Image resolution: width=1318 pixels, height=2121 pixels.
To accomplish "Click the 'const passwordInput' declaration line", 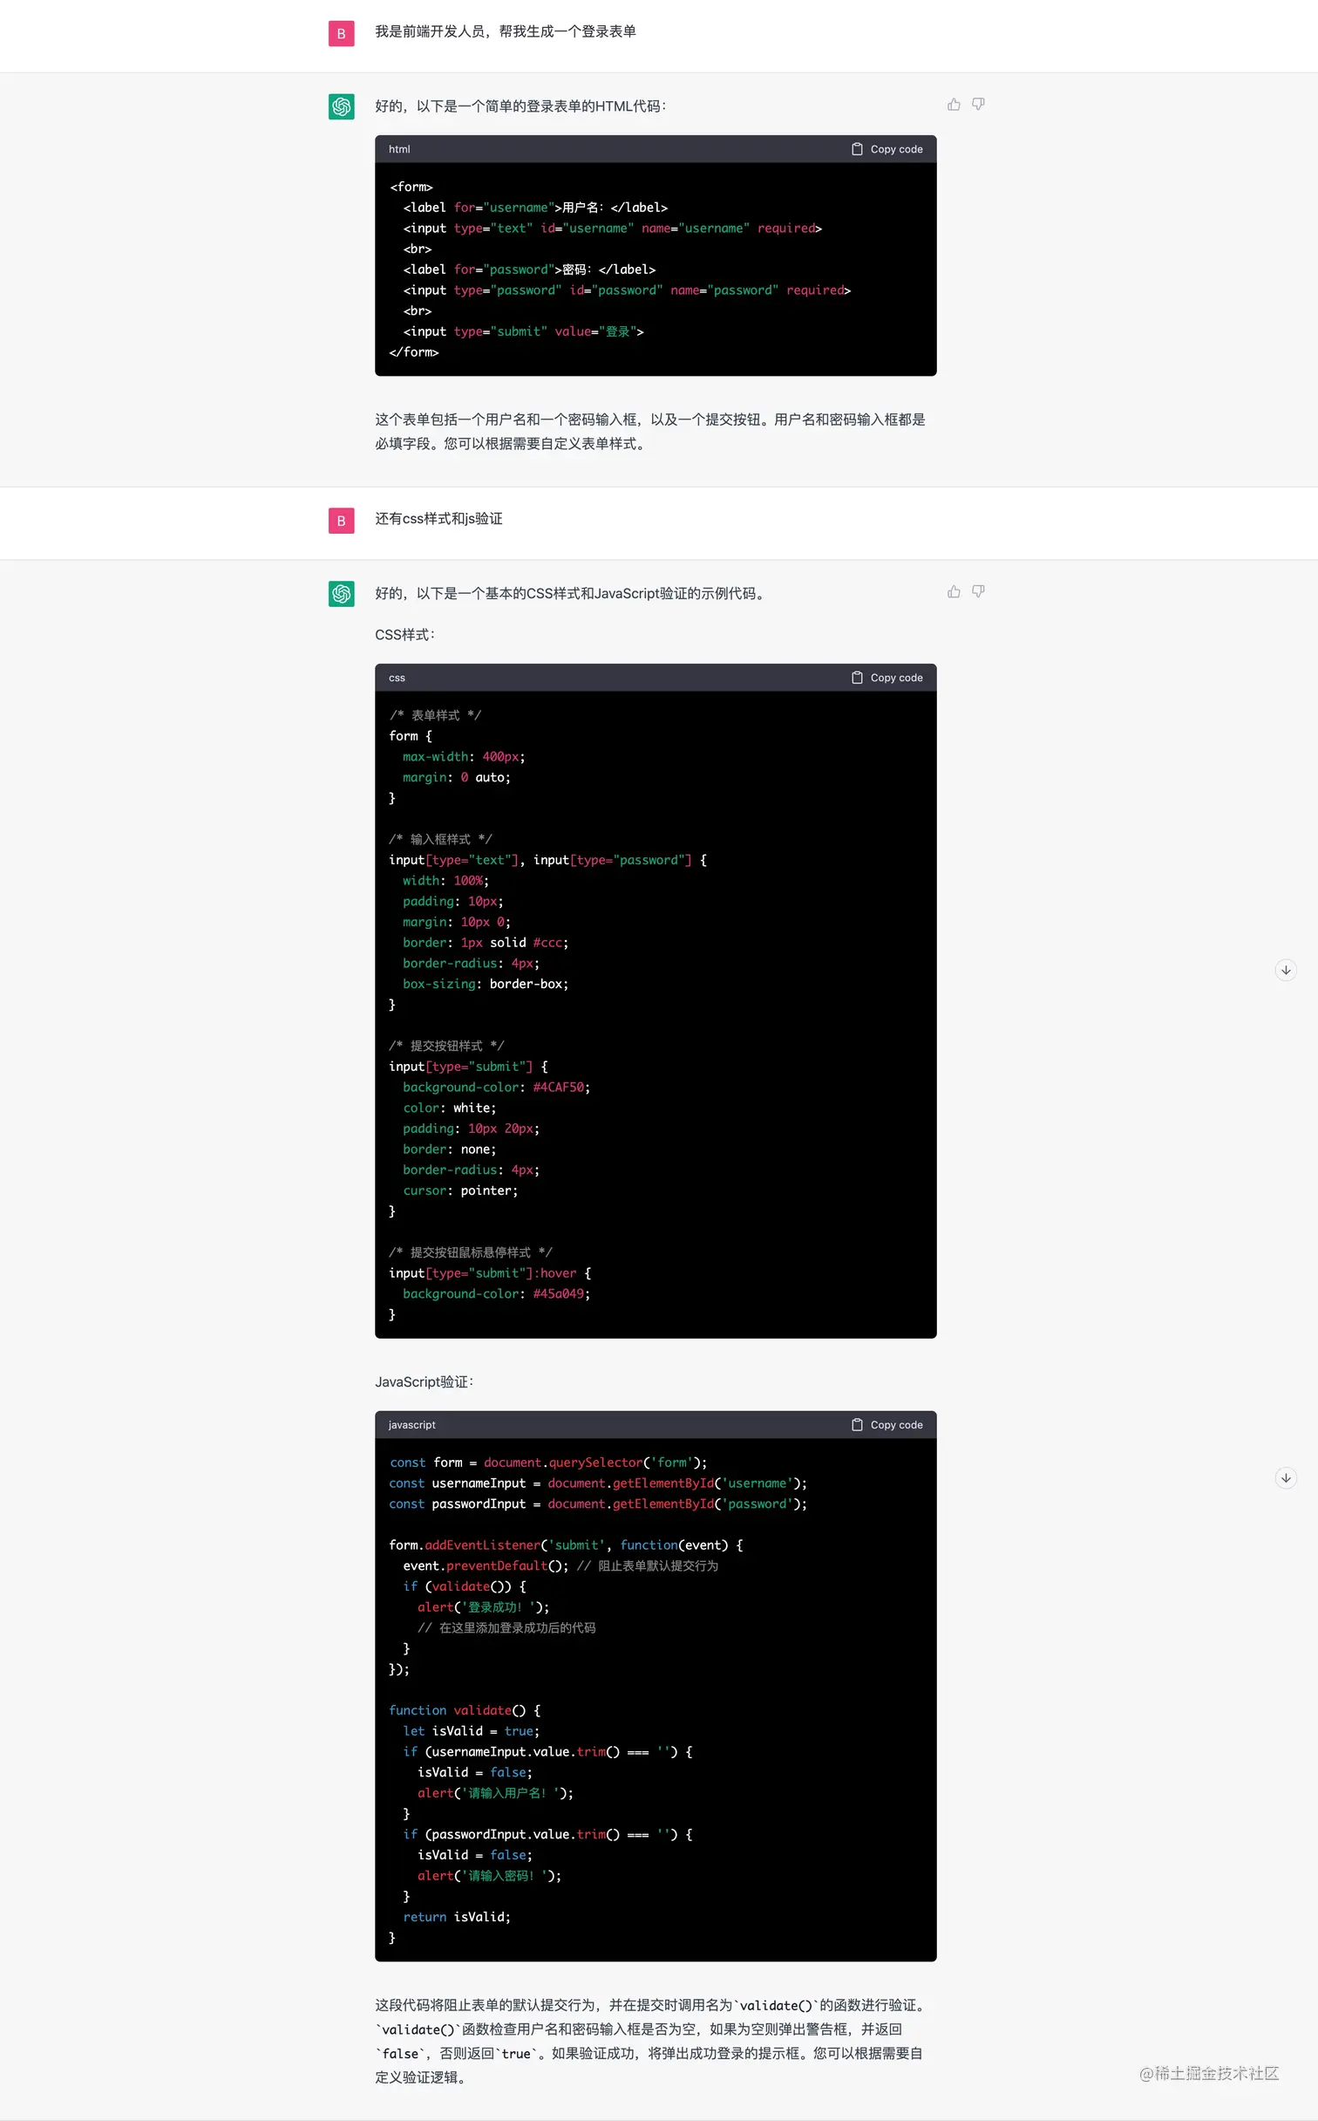I will pos(598,1504).
